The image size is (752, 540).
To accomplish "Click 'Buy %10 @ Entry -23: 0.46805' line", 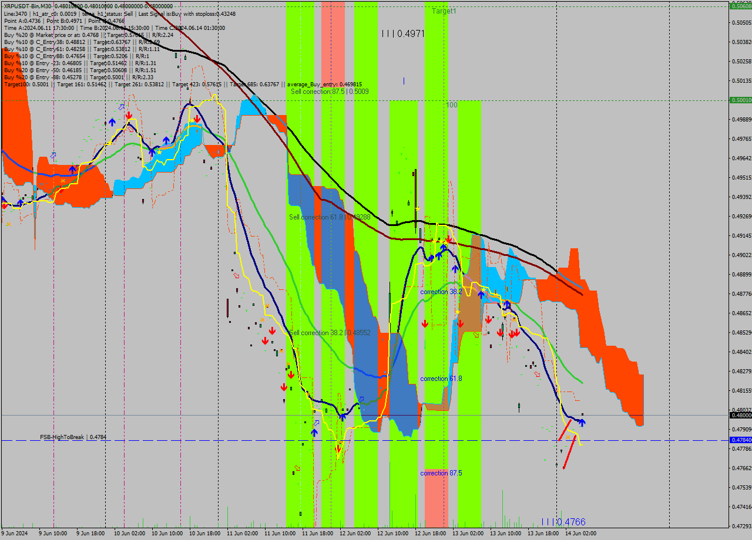I will [80, 63].
